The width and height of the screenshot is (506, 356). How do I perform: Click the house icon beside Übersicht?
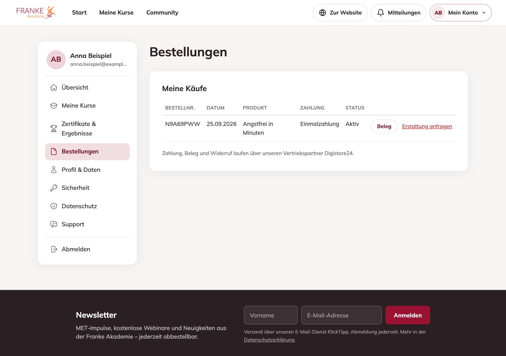[54, 87]
